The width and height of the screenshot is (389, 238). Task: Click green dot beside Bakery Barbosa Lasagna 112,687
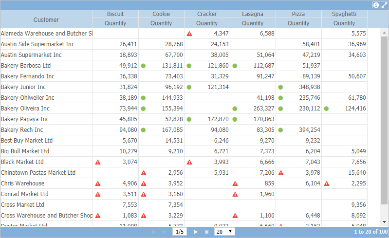[235, 66]
